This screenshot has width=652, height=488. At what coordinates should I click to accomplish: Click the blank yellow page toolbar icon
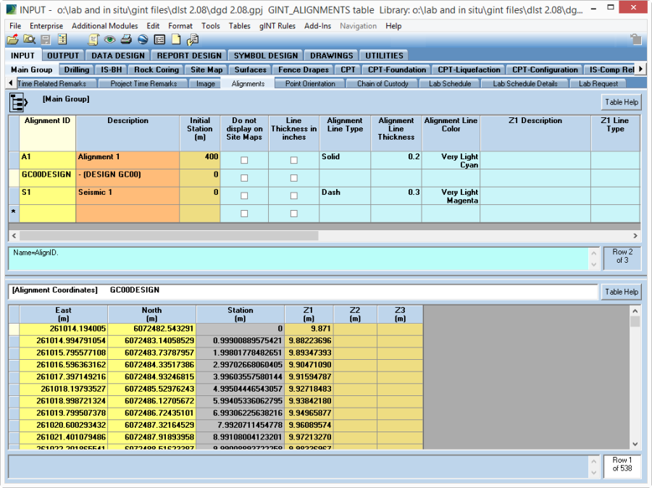pyautogui.click(x=176, y=40)
